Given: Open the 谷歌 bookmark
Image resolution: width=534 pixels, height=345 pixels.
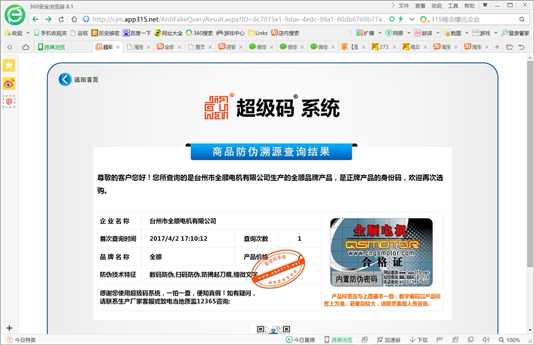Looking at the screenshot, I should (x=79, y=33).
